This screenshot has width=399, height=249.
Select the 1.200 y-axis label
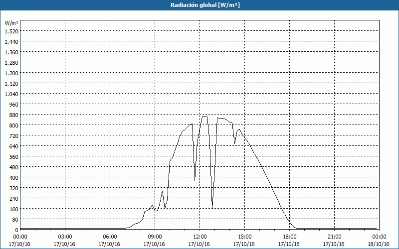coord(11,73)
